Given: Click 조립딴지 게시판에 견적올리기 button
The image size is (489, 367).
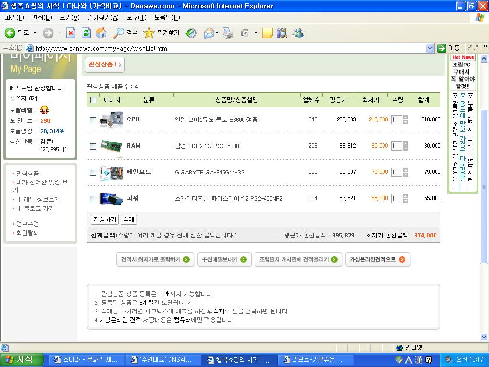Looking at the screenshot, I should point(298,259).
